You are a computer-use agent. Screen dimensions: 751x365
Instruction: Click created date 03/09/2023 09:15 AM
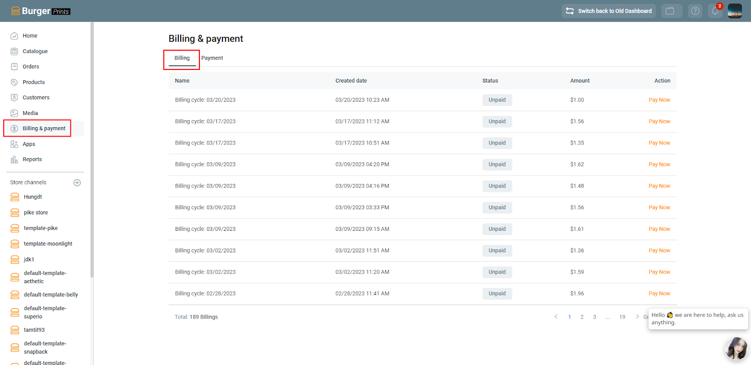(x=362, y=229)
